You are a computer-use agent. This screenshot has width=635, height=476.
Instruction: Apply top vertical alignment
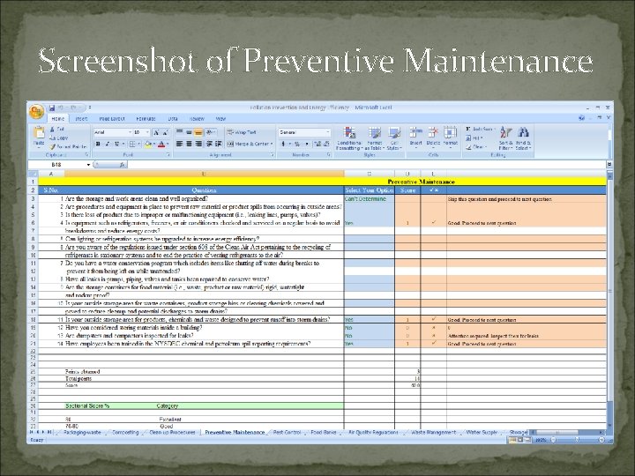click(179, 132)
